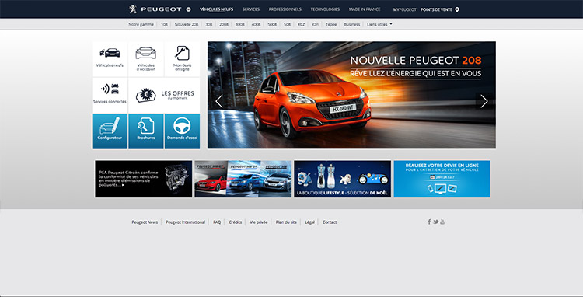Open the Made in France menu
The width and height of the screenshot is (583, 297).
point(365,9)
